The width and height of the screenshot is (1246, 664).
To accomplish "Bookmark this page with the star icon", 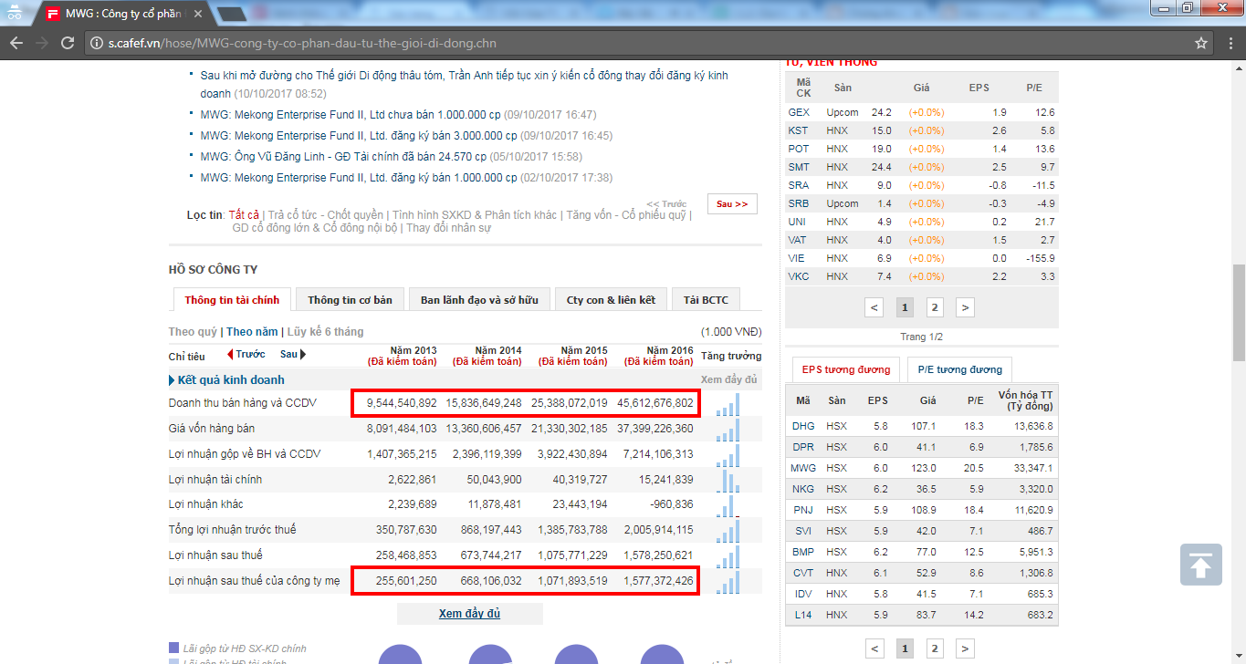I will [x=1201, y=43].
